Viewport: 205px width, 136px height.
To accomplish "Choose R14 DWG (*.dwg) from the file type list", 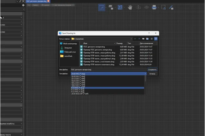I will (x=78, y=88).
